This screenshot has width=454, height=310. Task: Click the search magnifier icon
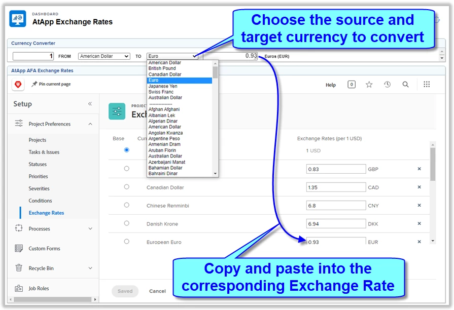405,85
